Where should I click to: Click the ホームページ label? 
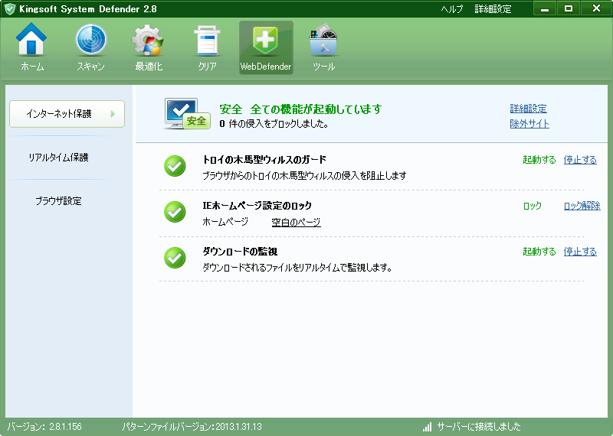225,222
